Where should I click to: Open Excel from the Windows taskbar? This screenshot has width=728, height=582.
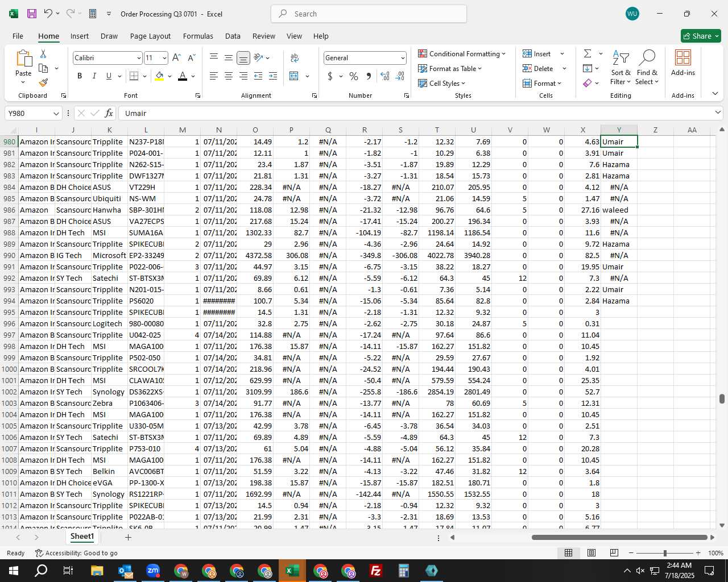292,571
